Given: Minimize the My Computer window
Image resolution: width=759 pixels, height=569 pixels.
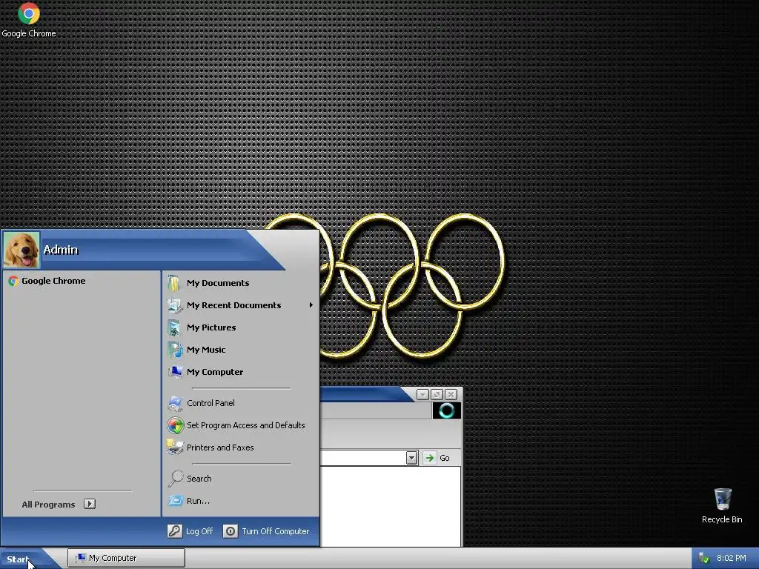Looking at the screenshot, I should point(422,395).
